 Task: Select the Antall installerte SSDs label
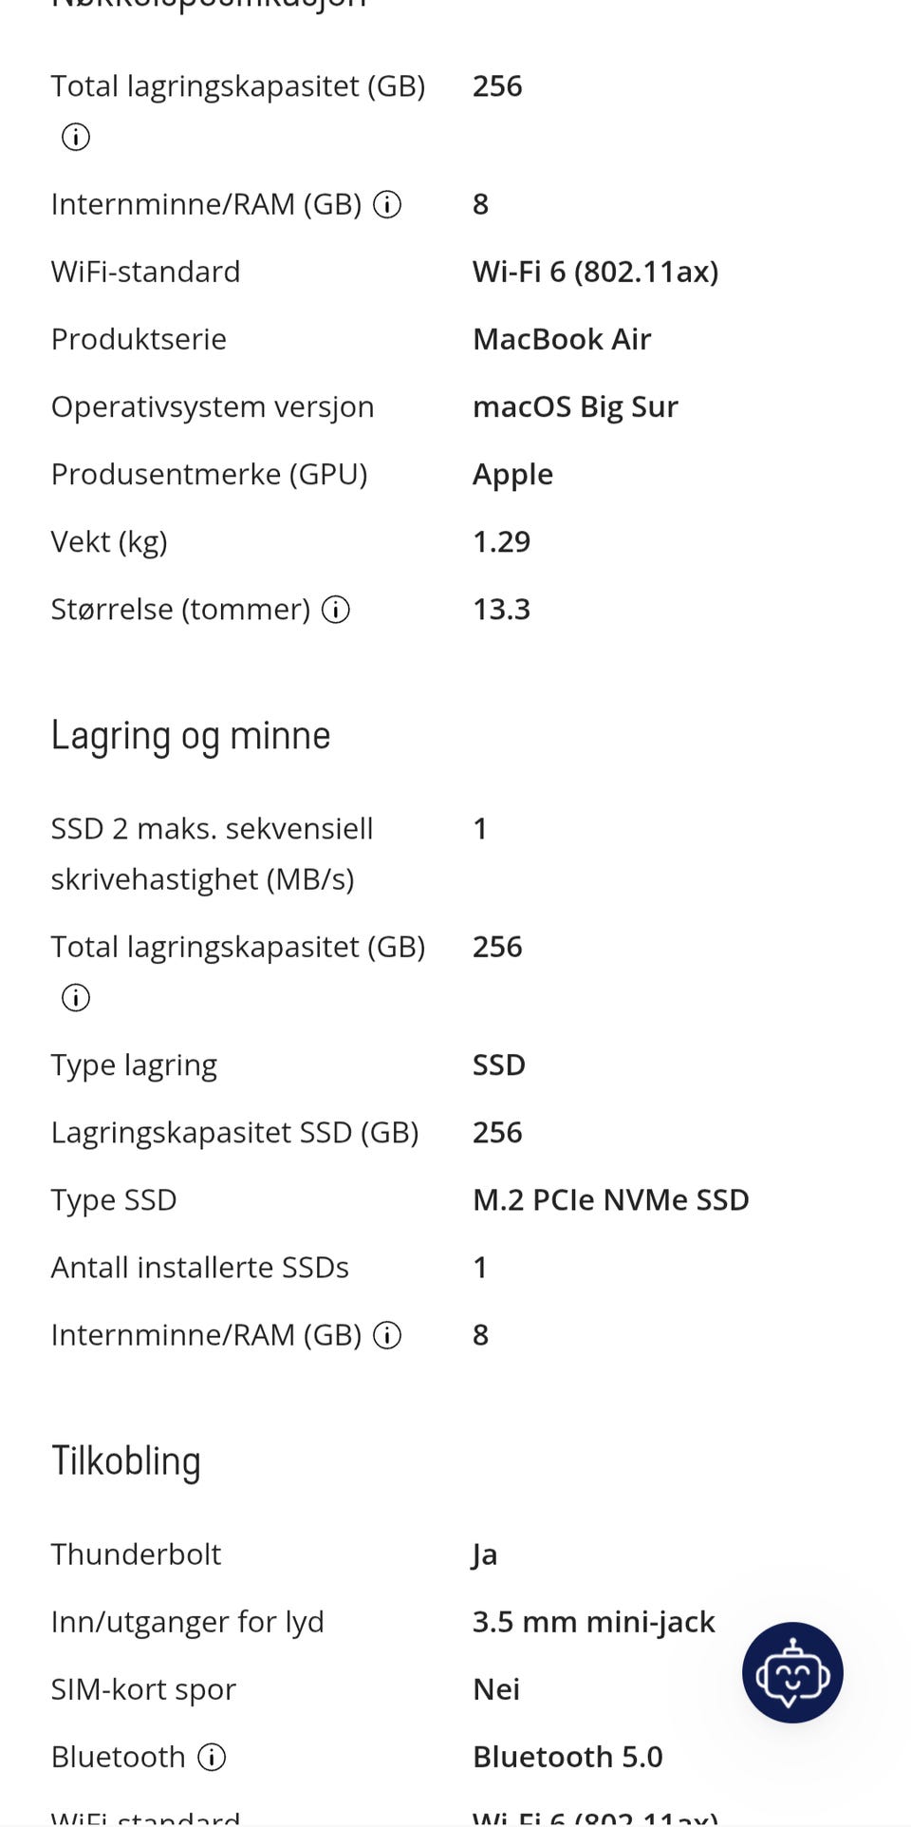tap(200, 1268)
